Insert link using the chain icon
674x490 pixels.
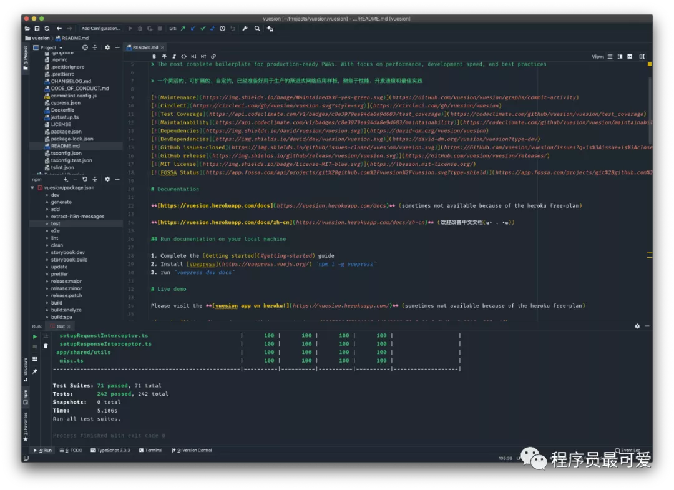click(213, 56)
